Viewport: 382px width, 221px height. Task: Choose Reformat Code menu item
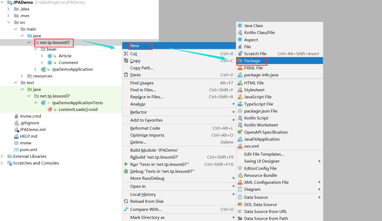click(x=179, y=128)
